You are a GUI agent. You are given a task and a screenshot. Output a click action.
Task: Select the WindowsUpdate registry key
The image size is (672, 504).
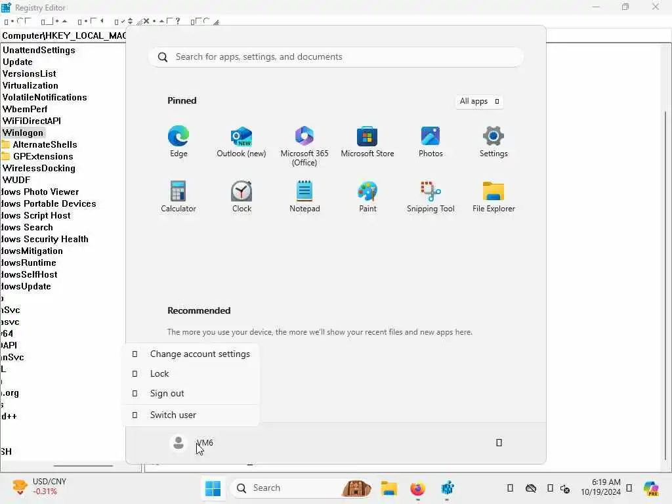coord(26,286)
